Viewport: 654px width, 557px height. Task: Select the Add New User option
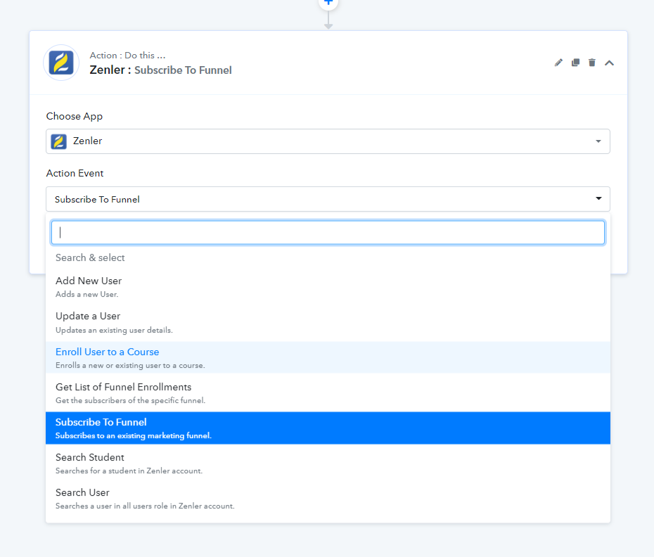pos(328,287)
